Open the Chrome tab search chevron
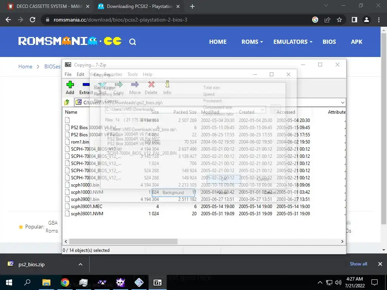This screenshot has width=387, height=290. (x=326, y=5)
